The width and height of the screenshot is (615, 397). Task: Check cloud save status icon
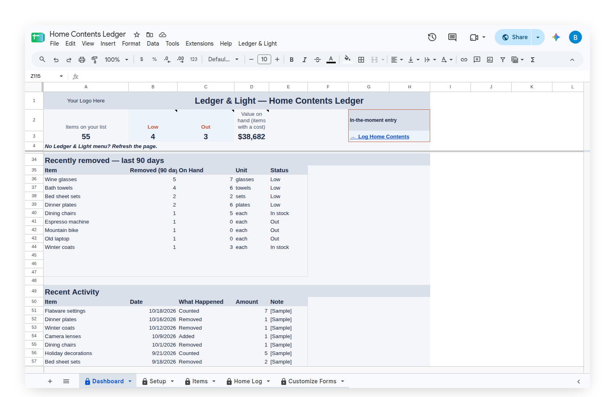pyautogui.click(x=163, y=35)
